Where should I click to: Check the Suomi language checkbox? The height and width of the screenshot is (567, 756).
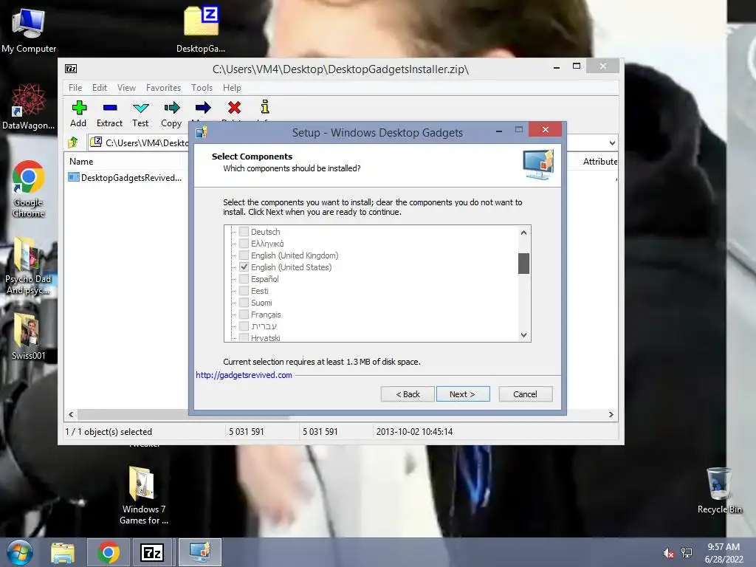click(244, 302)
